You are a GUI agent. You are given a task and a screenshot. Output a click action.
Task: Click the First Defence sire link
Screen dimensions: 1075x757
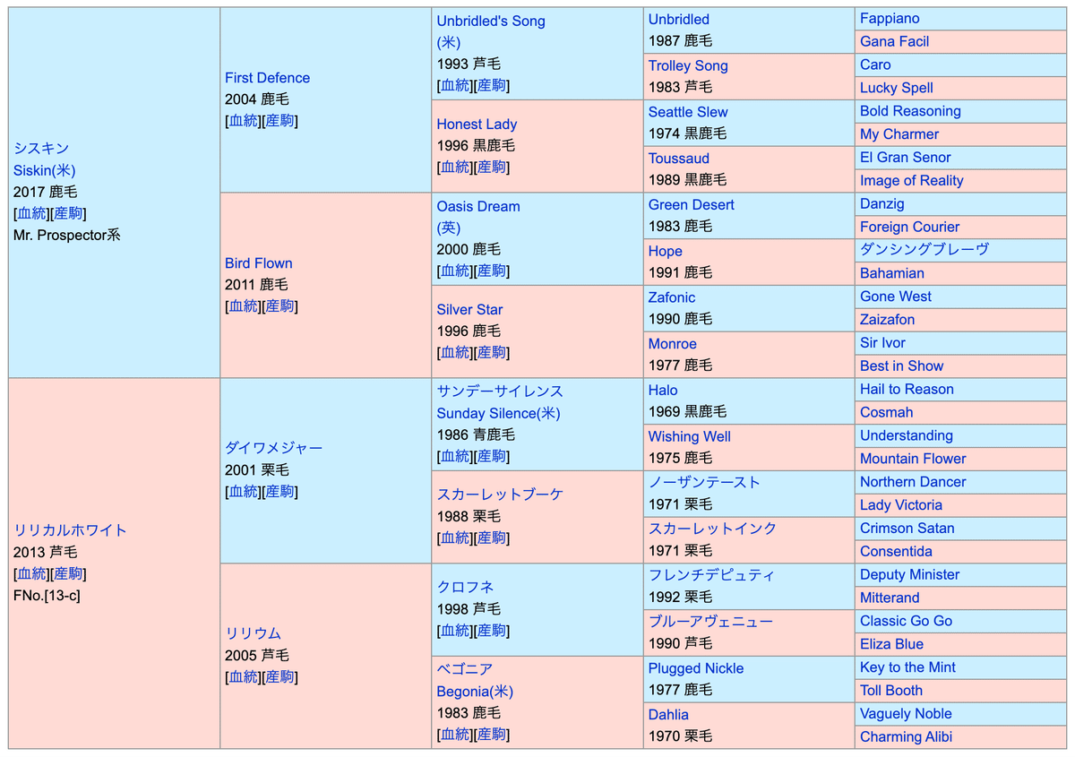267,78
